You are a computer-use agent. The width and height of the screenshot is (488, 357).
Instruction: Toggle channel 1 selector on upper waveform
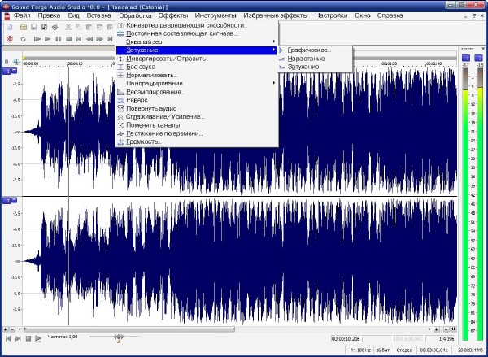(7, 72)
